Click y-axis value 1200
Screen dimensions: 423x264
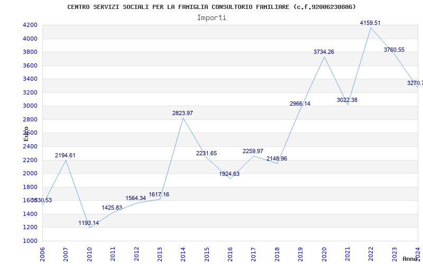click(x=30, y=228)
